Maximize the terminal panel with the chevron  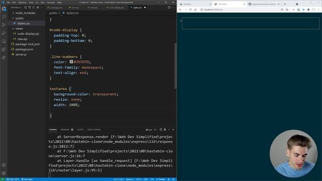169,130
